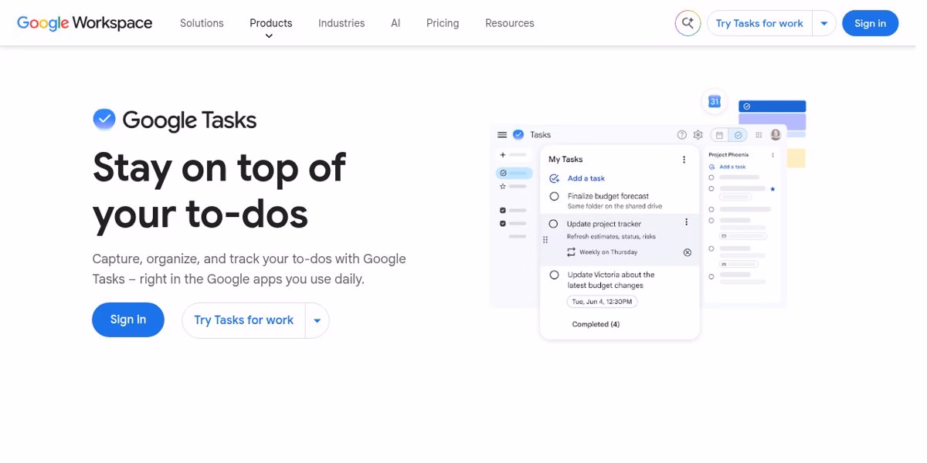Viewport: 927px width, 463px height.
Task: Click the Tue, Jun 4, 12:30PM date chip
Action: [x=603, y=302]
